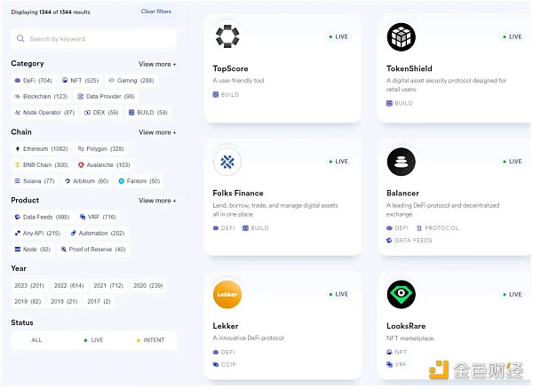
Task: Click the TokenShield cube logo
Action: (402, 36)
